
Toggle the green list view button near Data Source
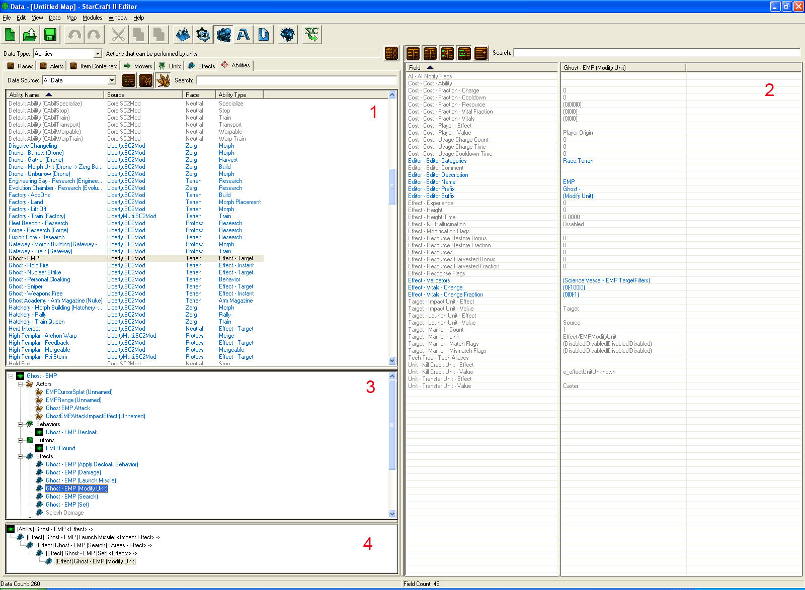click(x=129, y=80)
